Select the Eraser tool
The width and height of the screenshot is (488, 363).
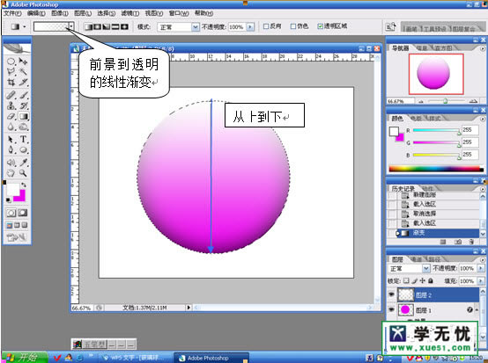pyautogui.click(x=11, y=116)
